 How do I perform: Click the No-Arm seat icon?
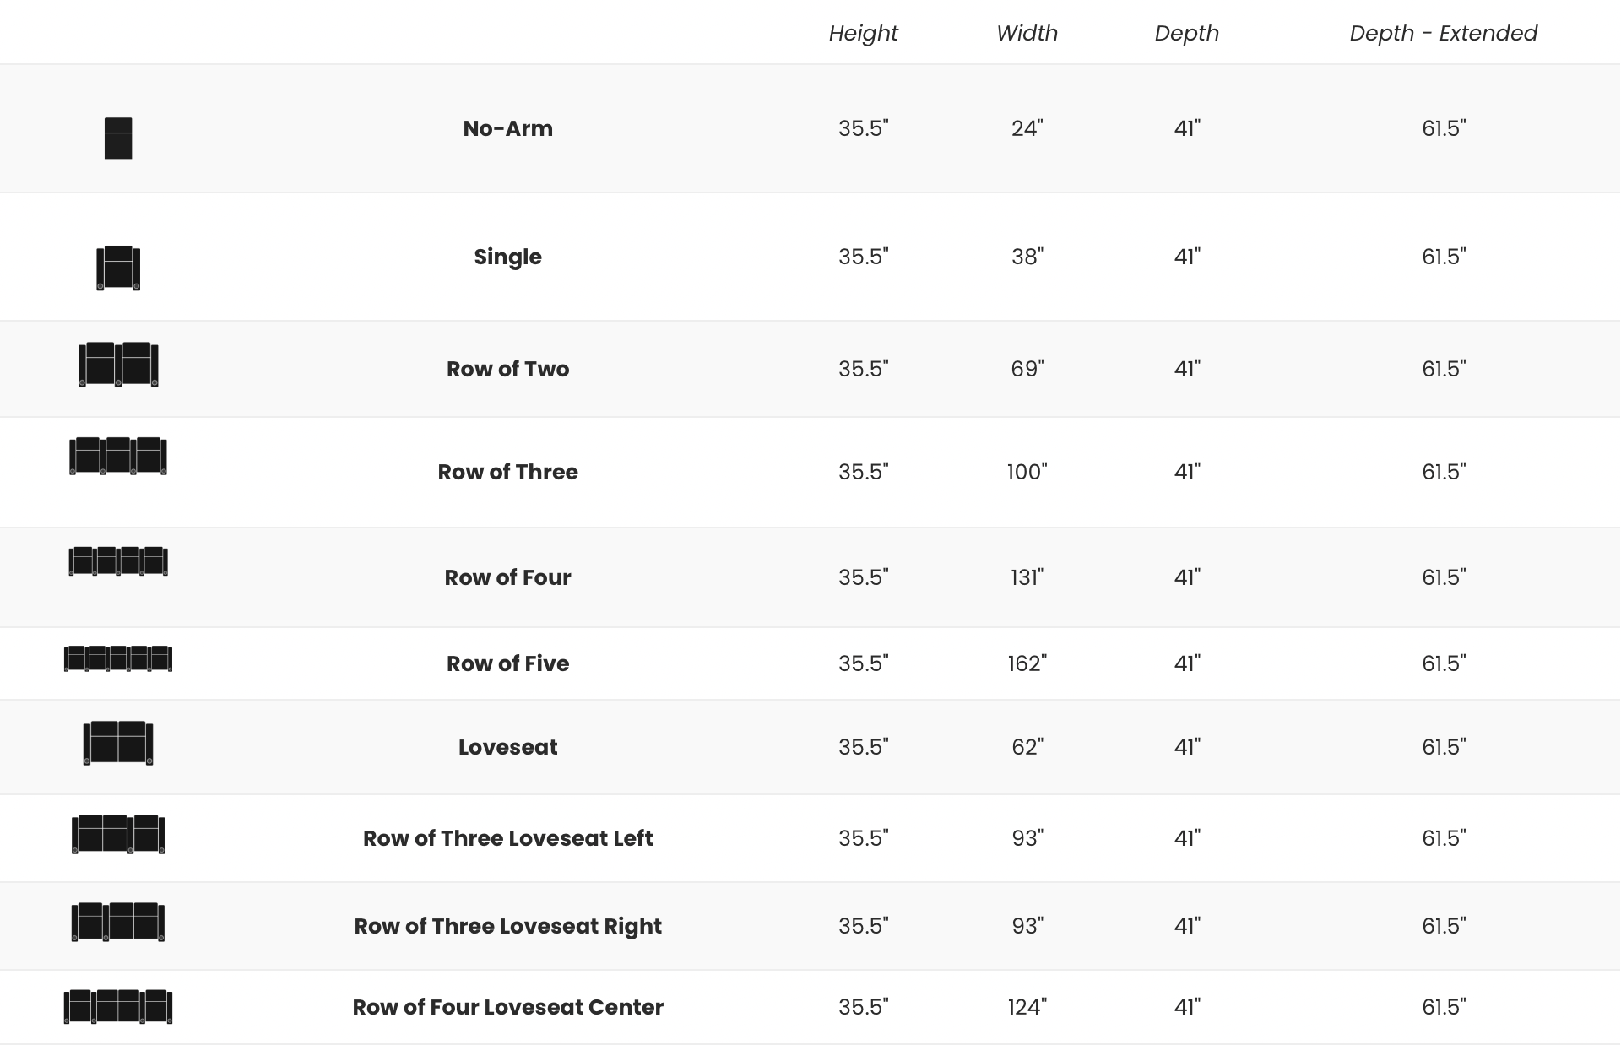(x=118, y=138)
